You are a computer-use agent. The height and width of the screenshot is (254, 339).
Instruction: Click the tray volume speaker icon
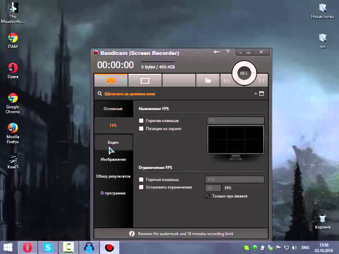coord(294,248)
